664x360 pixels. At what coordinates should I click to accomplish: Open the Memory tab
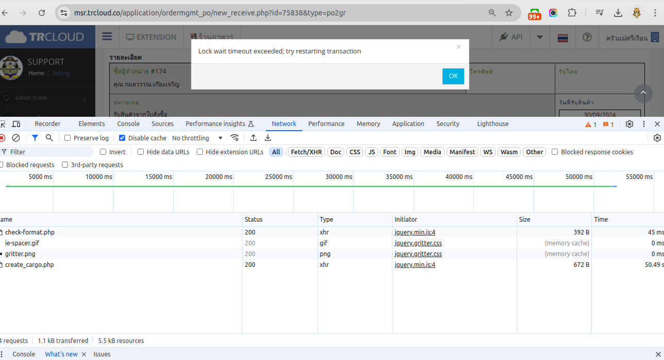click(x=368, y=124)
